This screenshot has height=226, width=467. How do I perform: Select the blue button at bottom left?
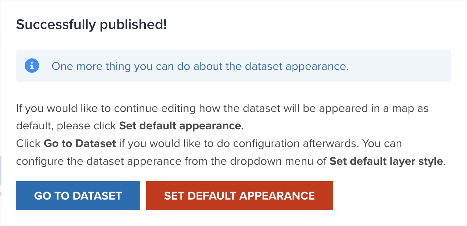(78, 195)
